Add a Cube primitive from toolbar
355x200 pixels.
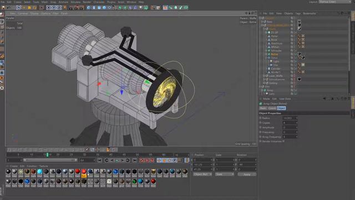[x=89, y=8]
